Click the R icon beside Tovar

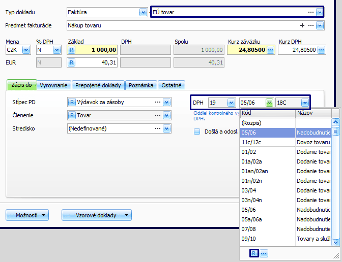coord(72,115)
